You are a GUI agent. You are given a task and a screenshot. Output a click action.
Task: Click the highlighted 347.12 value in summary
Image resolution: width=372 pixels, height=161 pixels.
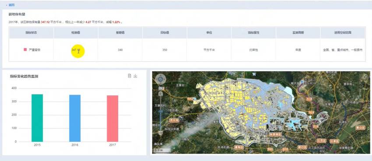coord(46,22)
